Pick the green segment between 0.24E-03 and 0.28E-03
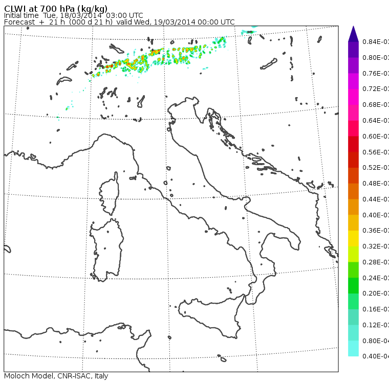Viewport: 389px width, 383px height. 353,270
